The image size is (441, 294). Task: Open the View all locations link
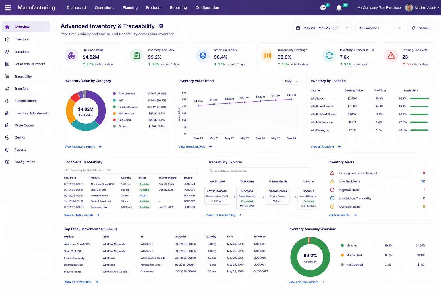pos(326,147)
